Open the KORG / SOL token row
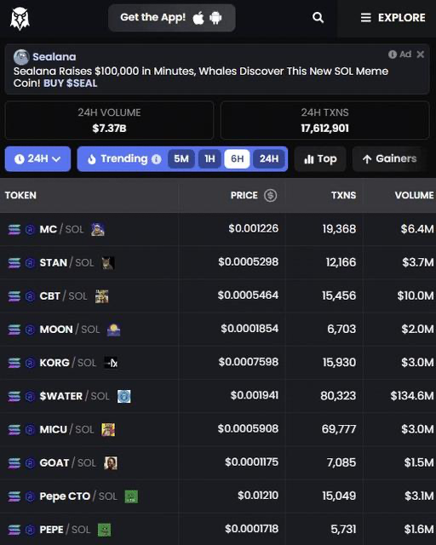The width and height of the screenshot is (436, 545). (218, 363)
